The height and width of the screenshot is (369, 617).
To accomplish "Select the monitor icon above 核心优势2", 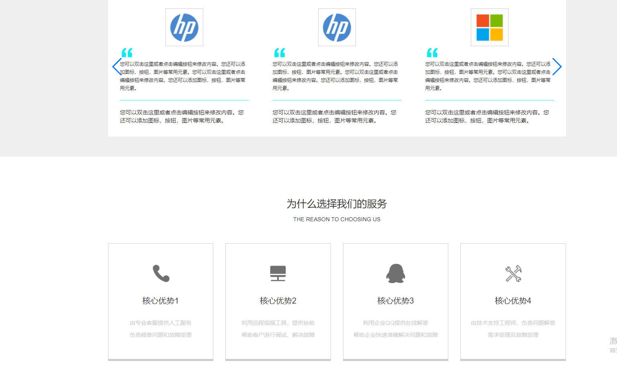I will (x=278, y=274).
